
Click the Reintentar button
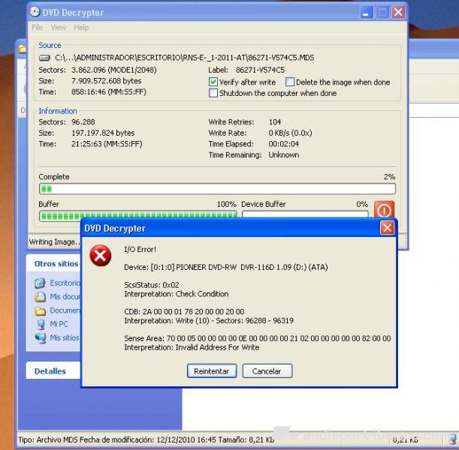coord(212,370)
